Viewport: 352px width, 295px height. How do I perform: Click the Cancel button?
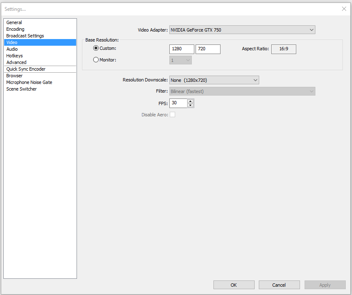click(x=279, y=285)
